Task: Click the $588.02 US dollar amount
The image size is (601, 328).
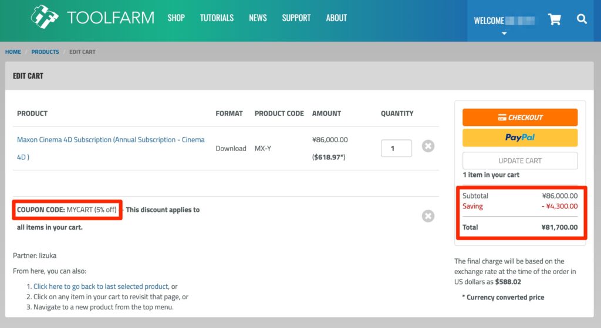Action: [x=508, y=282]
